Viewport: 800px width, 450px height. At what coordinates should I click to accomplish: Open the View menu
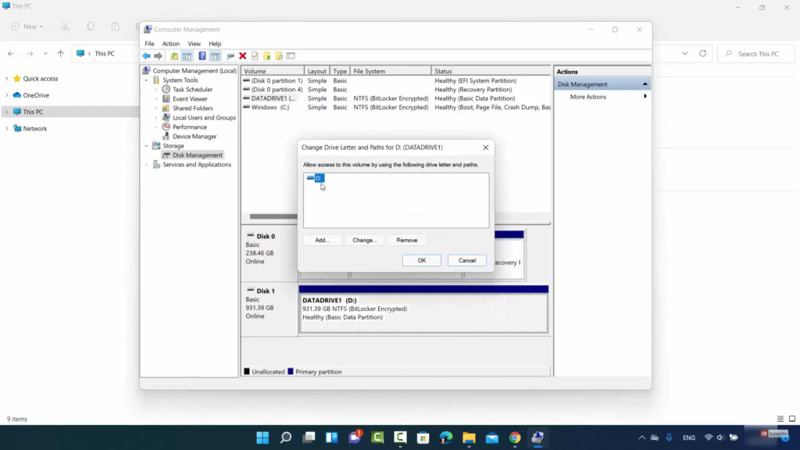194,44
